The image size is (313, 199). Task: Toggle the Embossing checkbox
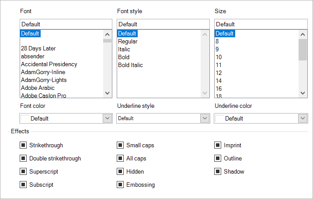120,185
